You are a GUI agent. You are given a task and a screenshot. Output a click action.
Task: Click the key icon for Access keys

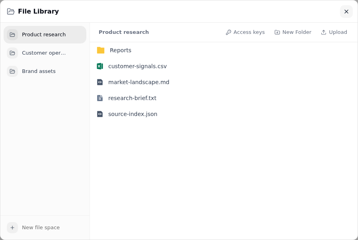tap(229, 32)
